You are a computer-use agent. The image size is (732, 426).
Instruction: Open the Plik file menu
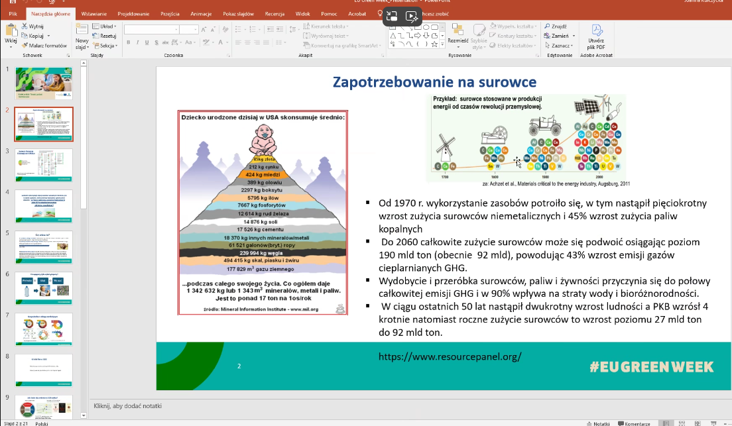(13, 13)
